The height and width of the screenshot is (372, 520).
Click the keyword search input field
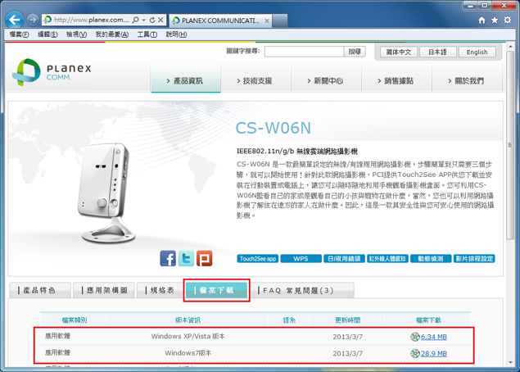304,52
